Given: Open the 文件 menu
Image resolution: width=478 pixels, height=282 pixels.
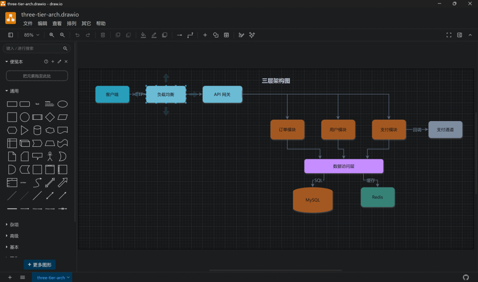Looking at the screenshot, I should tap(28, 23).
